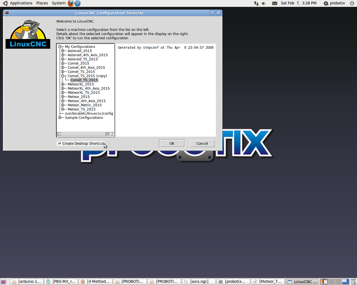Screen dimensions: 357x285
Task: Click the power shutdown icon
Action: (352, 3)
